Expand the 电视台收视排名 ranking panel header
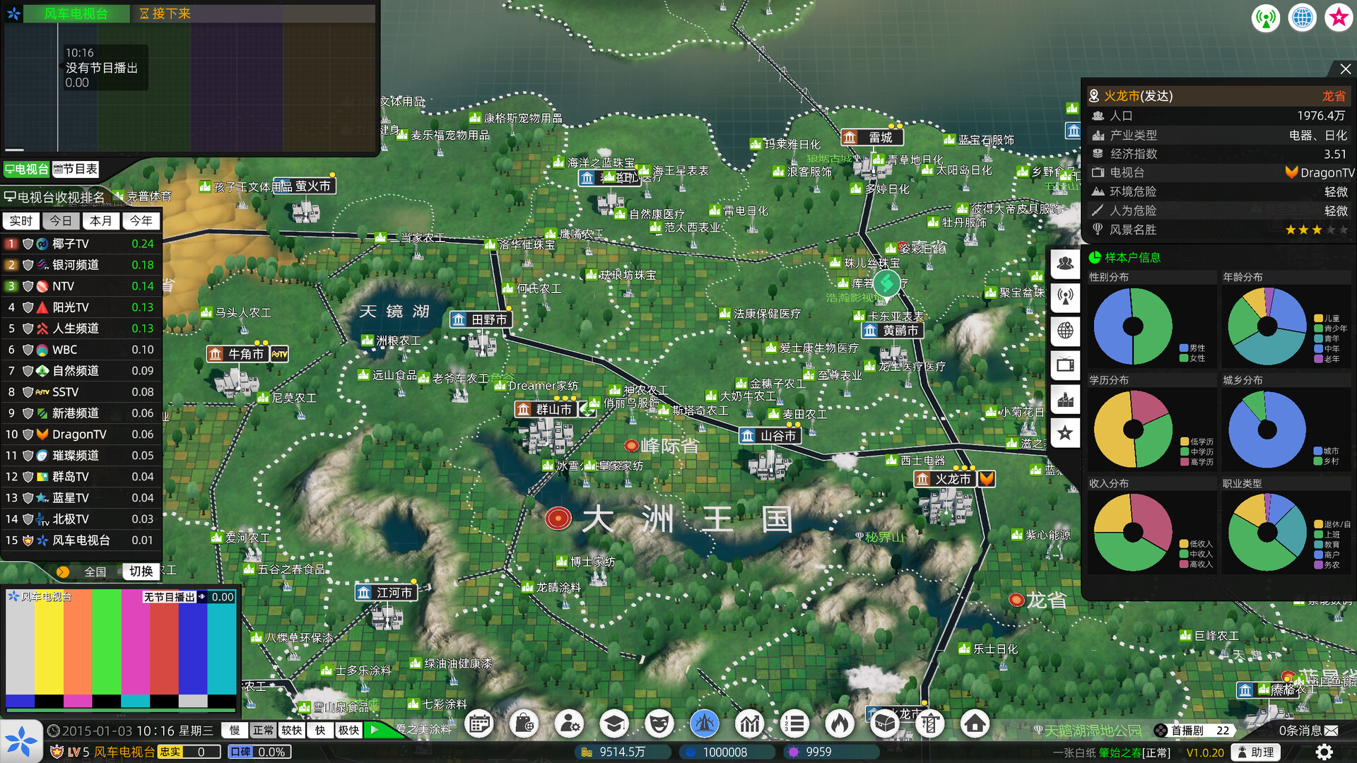The image size is (1357, 763). [54, 197]
